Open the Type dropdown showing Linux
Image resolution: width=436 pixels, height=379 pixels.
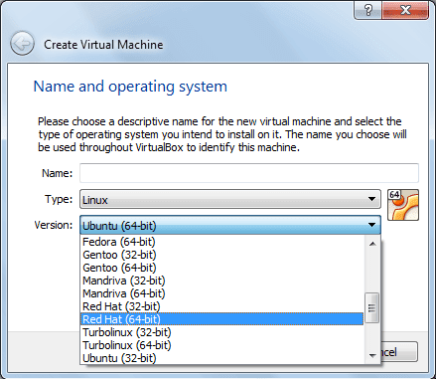pyautogui.click(x=230, y=199)
